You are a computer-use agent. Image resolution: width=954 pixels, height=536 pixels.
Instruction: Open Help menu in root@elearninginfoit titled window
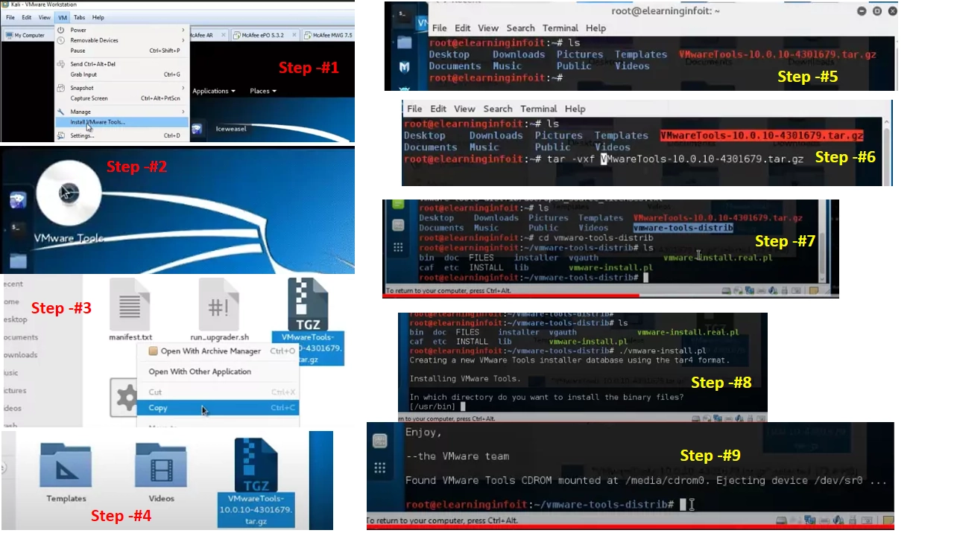pyautogui.click(x=596, y=28)
